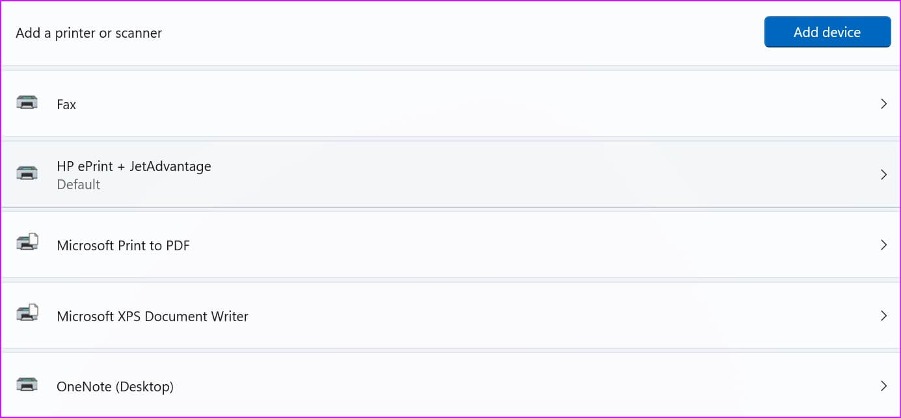Click the Default status text
The width and height of the screenshot is (901, 418).
point(78,185)
